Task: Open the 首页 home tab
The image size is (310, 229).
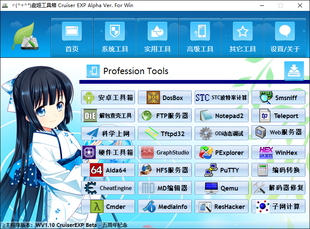Action: 72,38
